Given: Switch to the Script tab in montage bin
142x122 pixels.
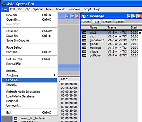Looking at the screenshot, I should tap(120, 22).
